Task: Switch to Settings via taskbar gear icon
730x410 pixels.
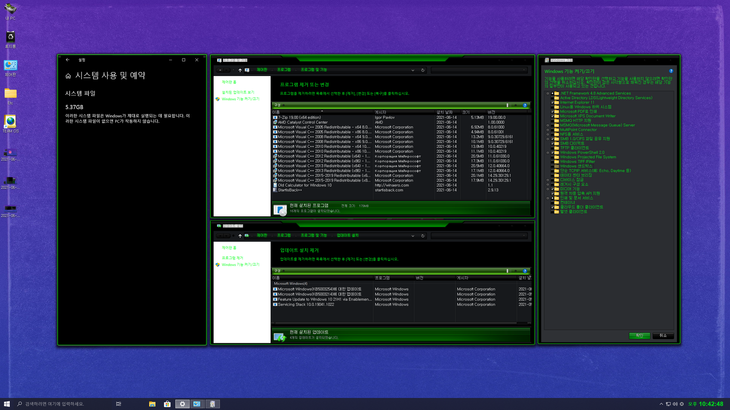Action: (x=182, y=404)
